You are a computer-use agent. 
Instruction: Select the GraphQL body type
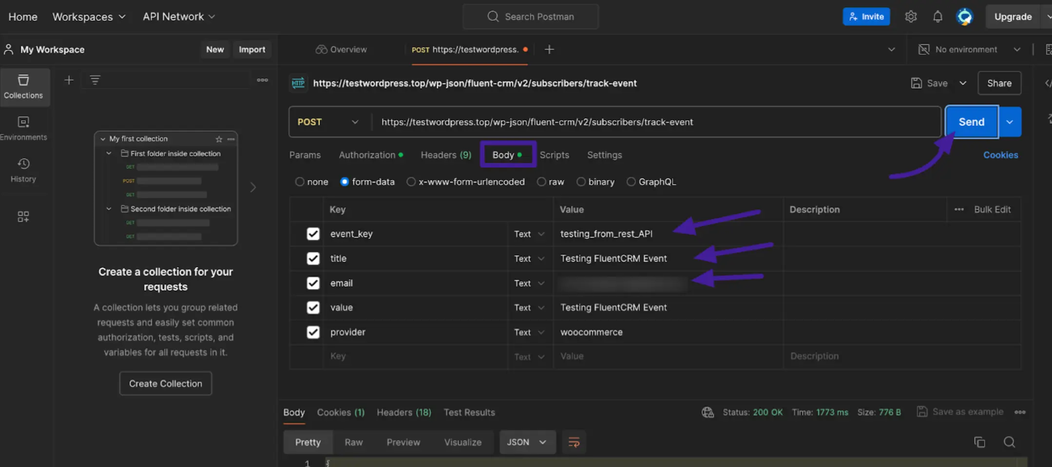click(x=631, y=182)
